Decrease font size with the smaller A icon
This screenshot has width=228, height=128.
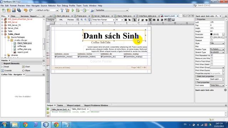(129, 20)
